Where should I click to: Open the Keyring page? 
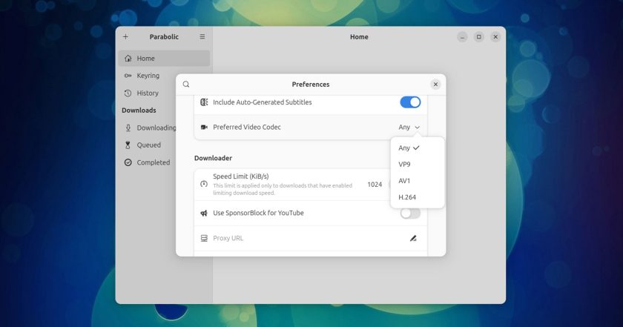(x=164, y=76)
